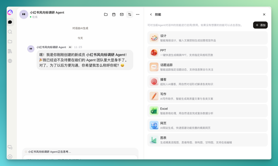Select the 网页 globe skill icon
The height and width of the screenshot is (166, 278).
pyautogui.click(x=154, y=125)
